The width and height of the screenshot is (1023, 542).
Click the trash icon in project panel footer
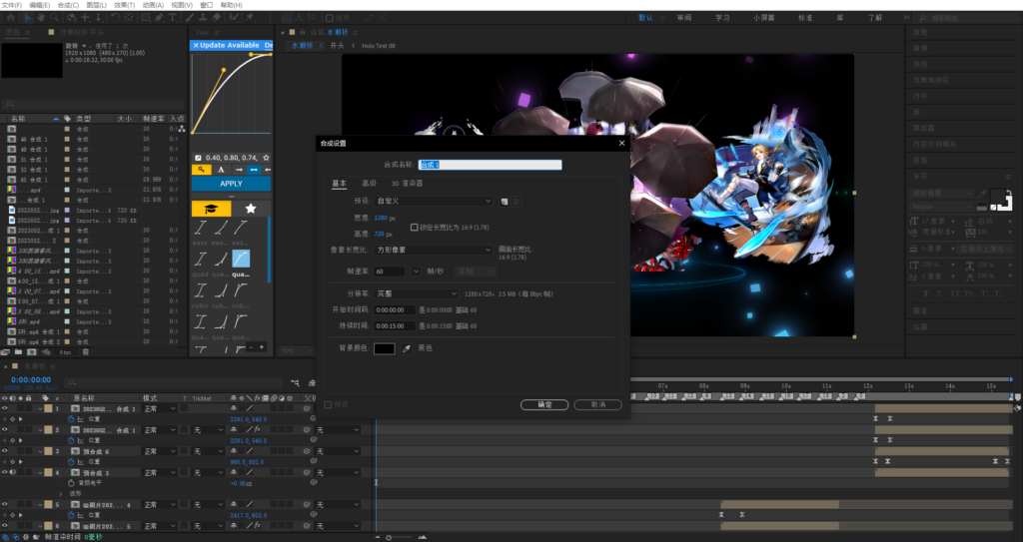86,352
